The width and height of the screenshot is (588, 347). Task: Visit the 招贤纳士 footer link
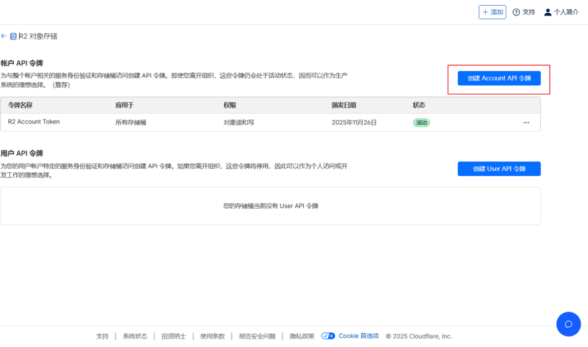173,336
